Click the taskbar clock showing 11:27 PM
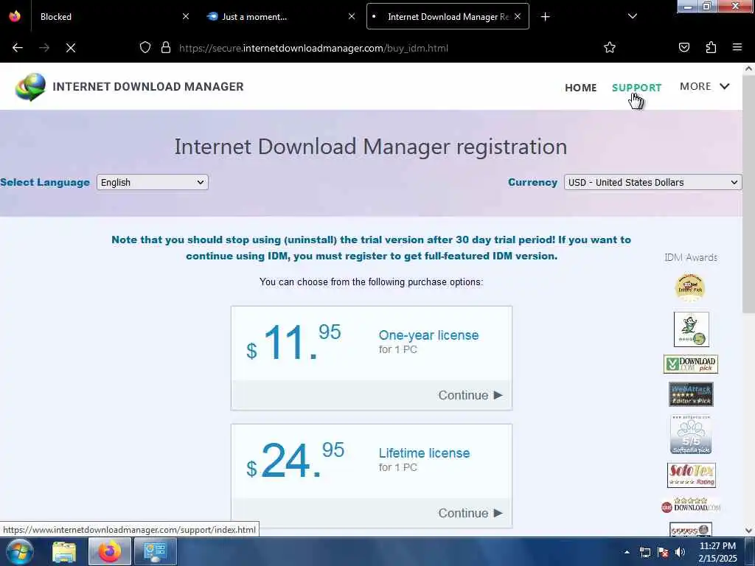Image resolution: width=755 pixels, height=566 pixels. 717,552
